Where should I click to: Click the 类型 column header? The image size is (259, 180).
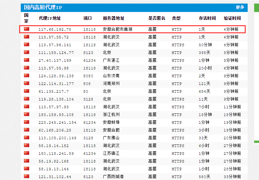tap(176, 18)
